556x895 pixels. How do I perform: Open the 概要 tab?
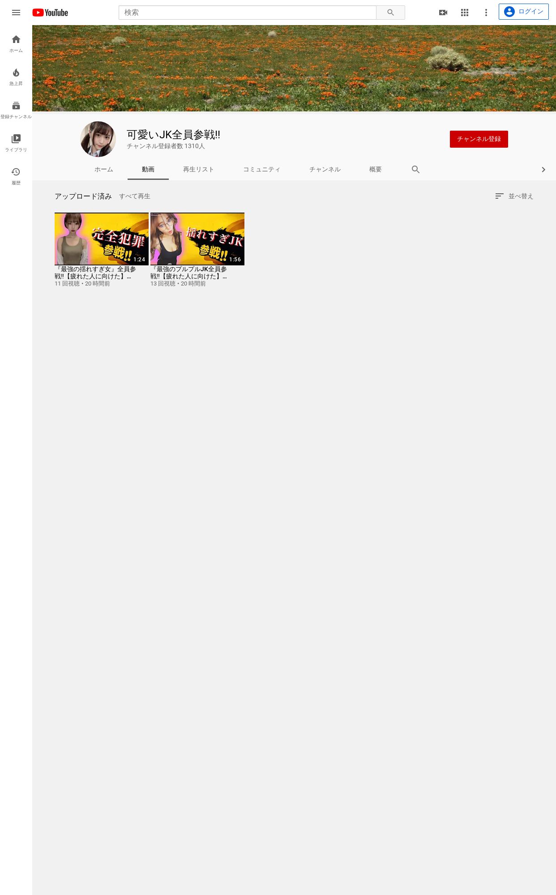(376, 170)
